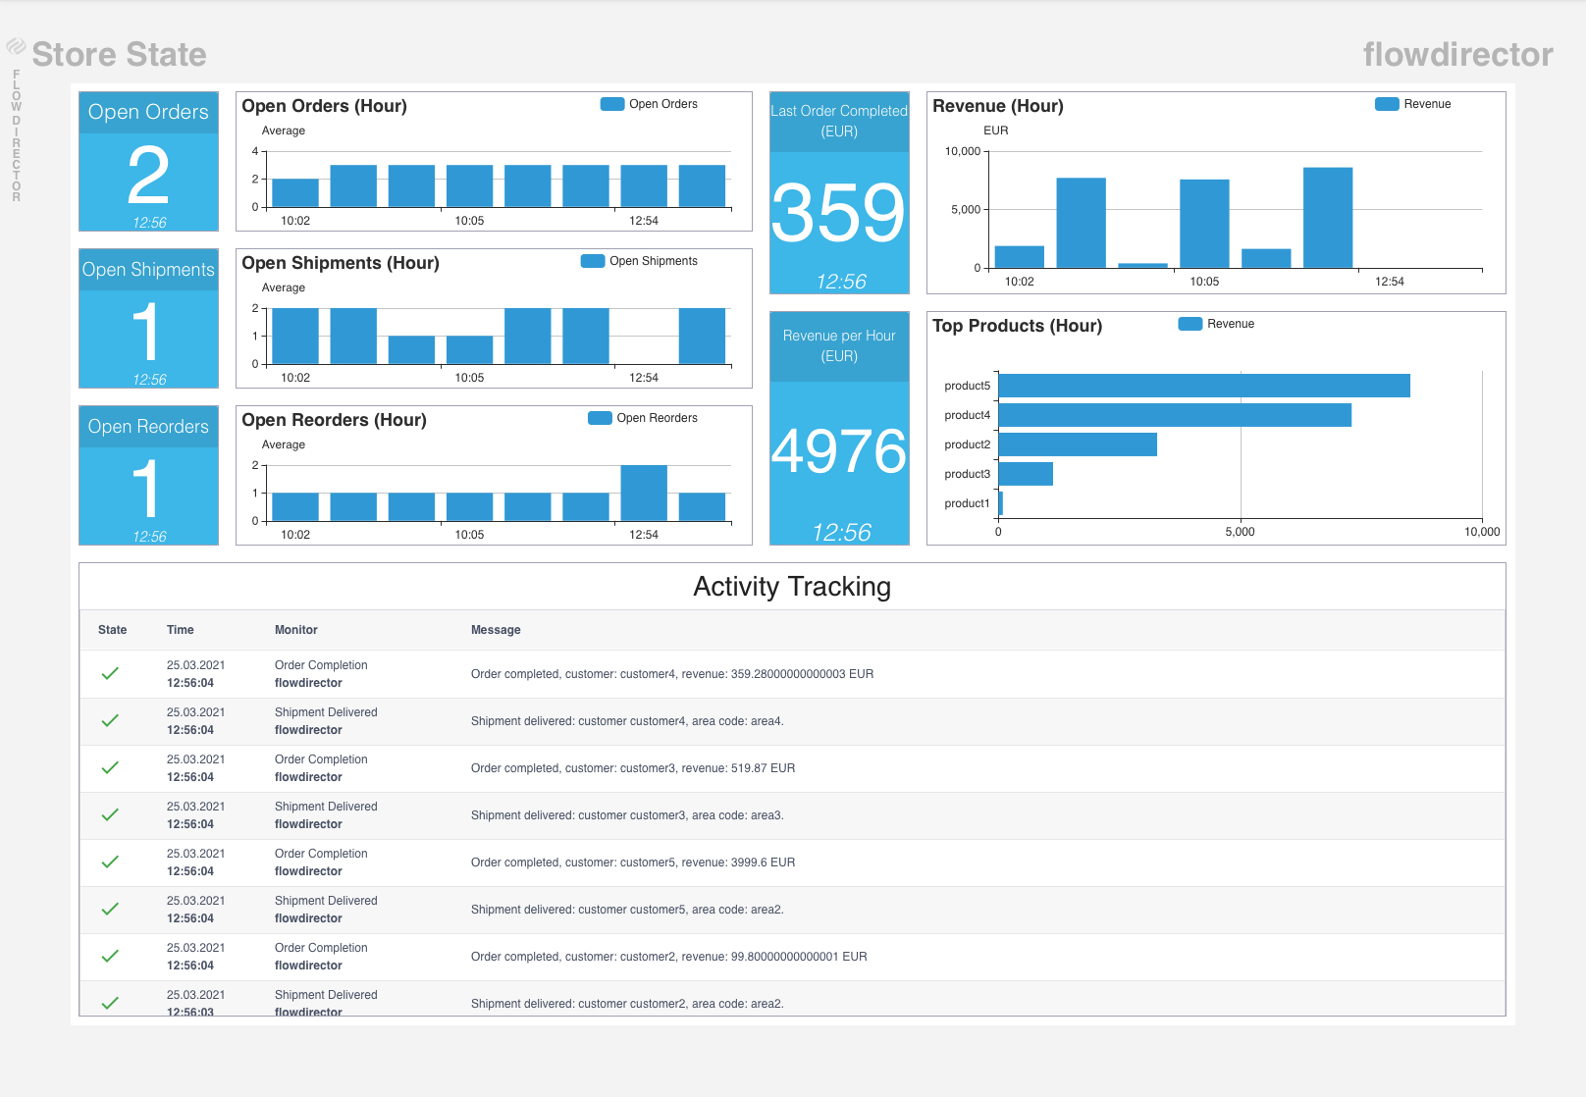Click the Time column header
1586x1097 pixels.
pyautogui.click(x=180, y=630)
